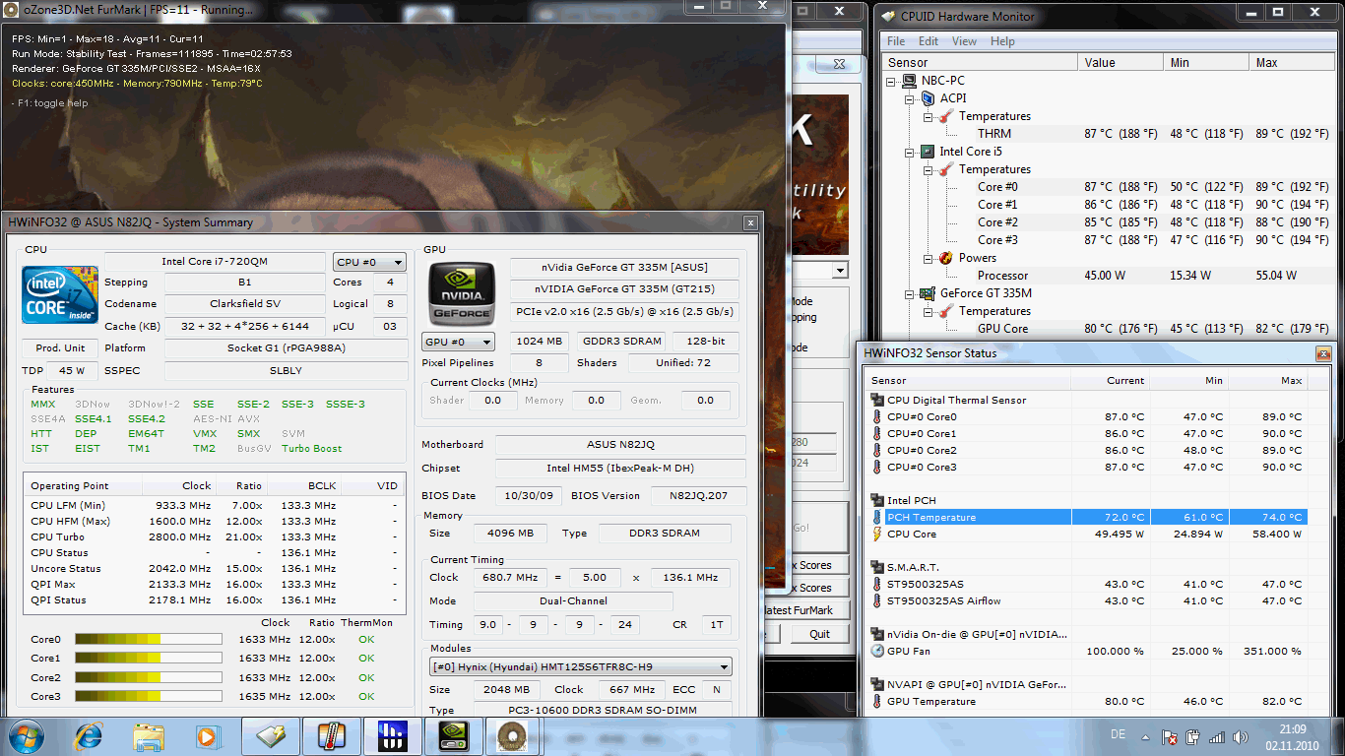Open the CPU #0 selector dropdown
The height and width of the screenshot is (756, 1345).
tap(369, 262)
